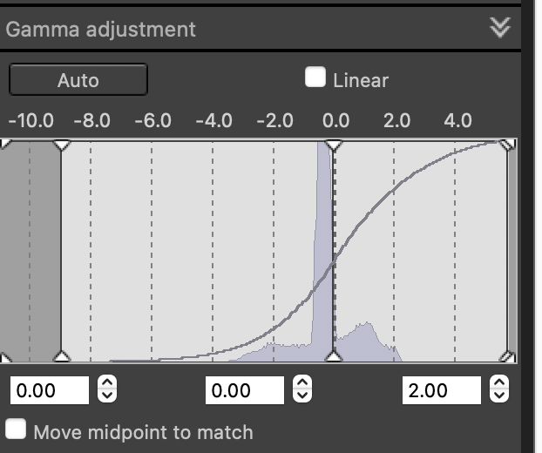Image resolution: width=542 pixels, height=453 pixels.
Task: Enable the Linear checkbox
Action: click(315, 78)
